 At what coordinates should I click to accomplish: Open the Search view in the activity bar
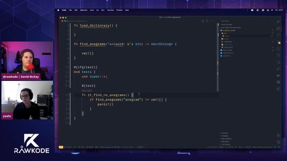click(x=278, y=35)
